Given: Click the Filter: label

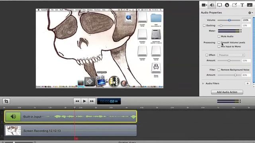Looking at the screenshot, I should coord(212,70).
